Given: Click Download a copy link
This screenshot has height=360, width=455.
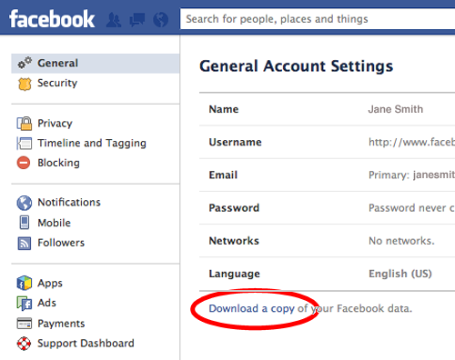Looking at the screenshot, I should [251, 308].
